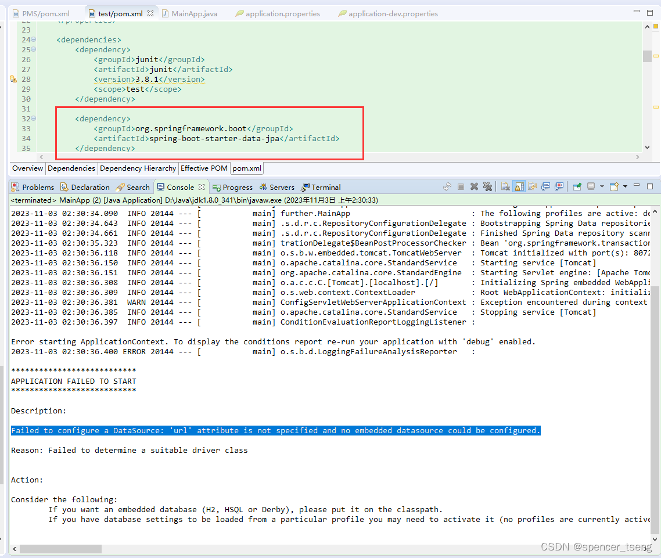The image size is (661, 558).
Task: Open the Open Console dropdown menu
Action: pos(624,187)
